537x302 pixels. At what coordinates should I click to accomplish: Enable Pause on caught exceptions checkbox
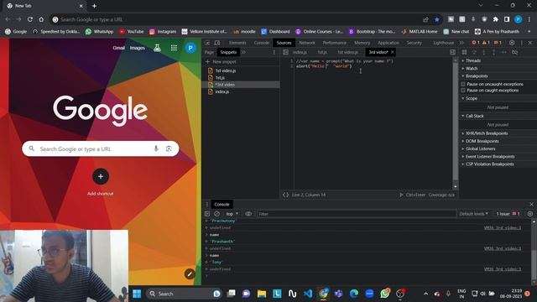463,91
